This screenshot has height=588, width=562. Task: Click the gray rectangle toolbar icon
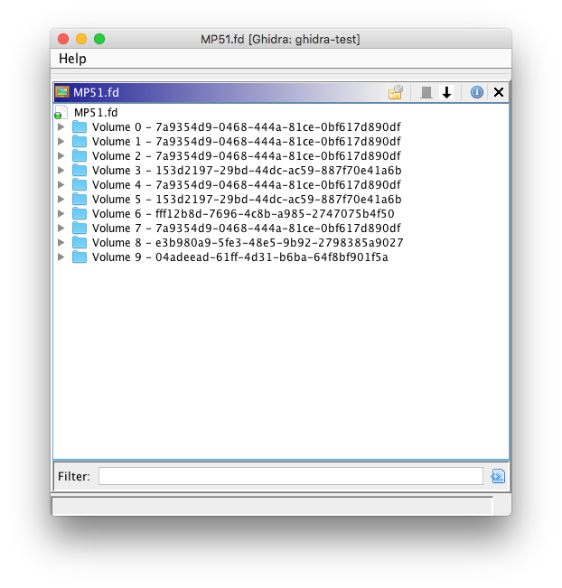pyautogui.click(x=426, y=92)
